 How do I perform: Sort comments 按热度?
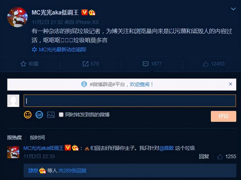(15, 137)
